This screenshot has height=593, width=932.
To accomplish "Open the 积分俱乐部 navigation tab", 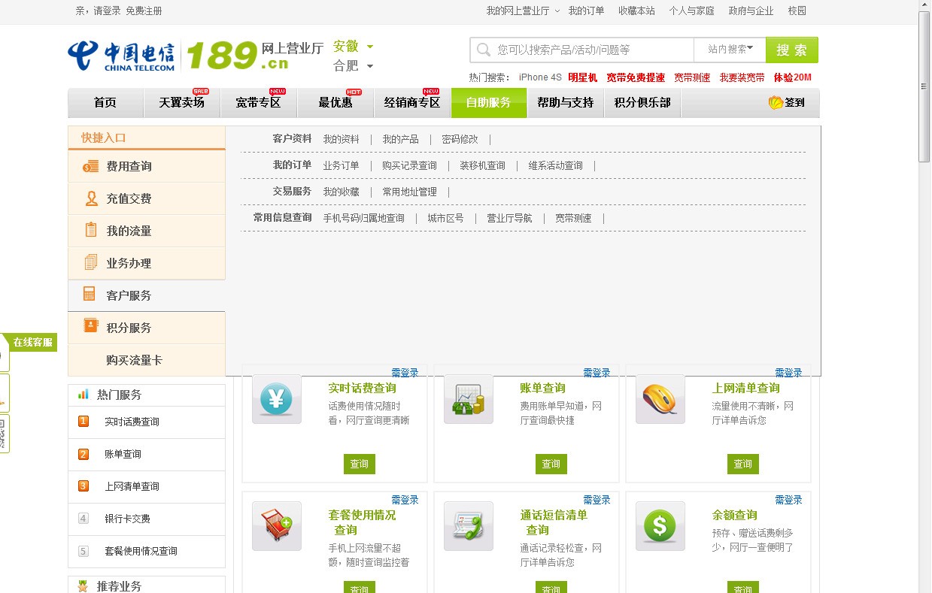I will tap(642, 103).
